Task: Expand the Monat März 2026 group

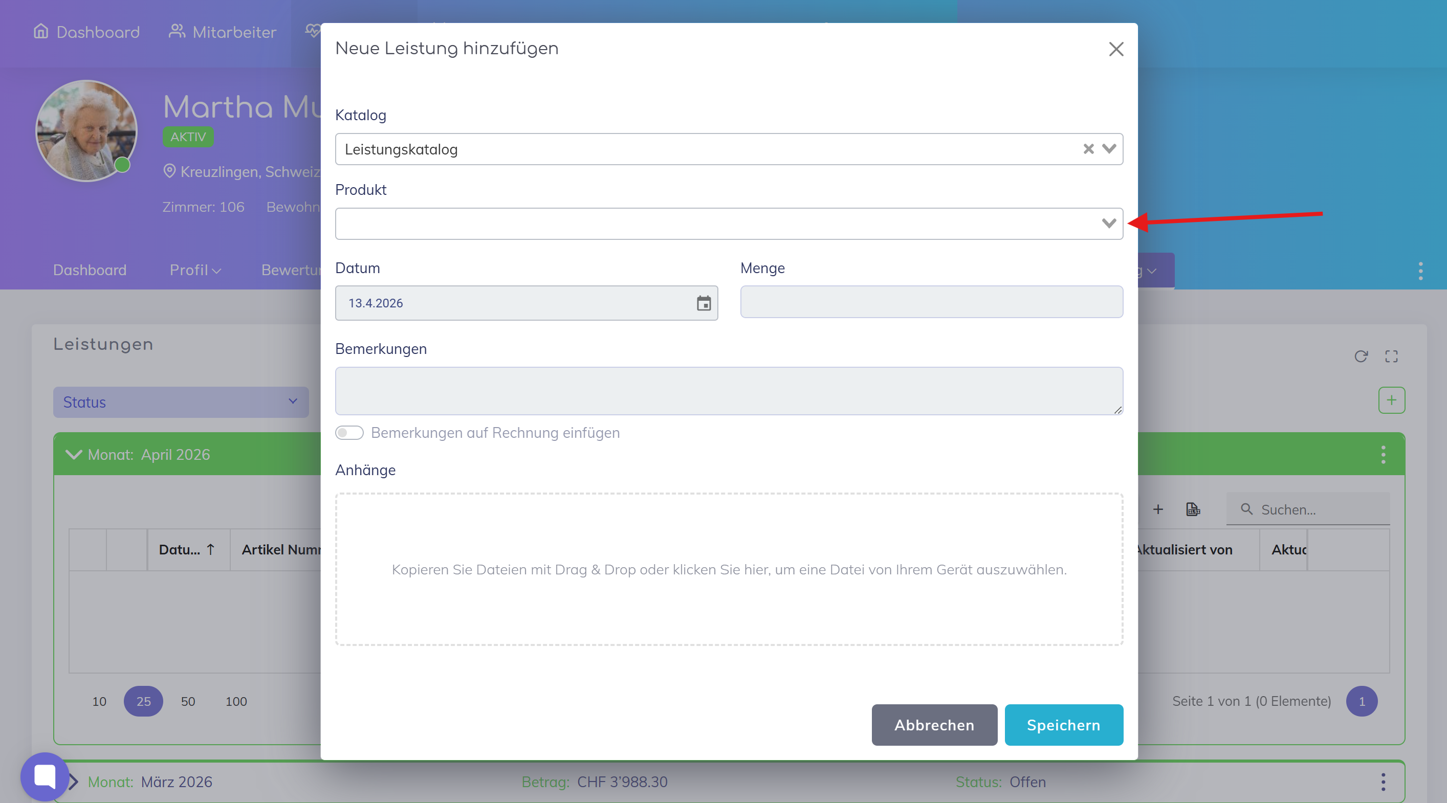Action: click(74, 782)
